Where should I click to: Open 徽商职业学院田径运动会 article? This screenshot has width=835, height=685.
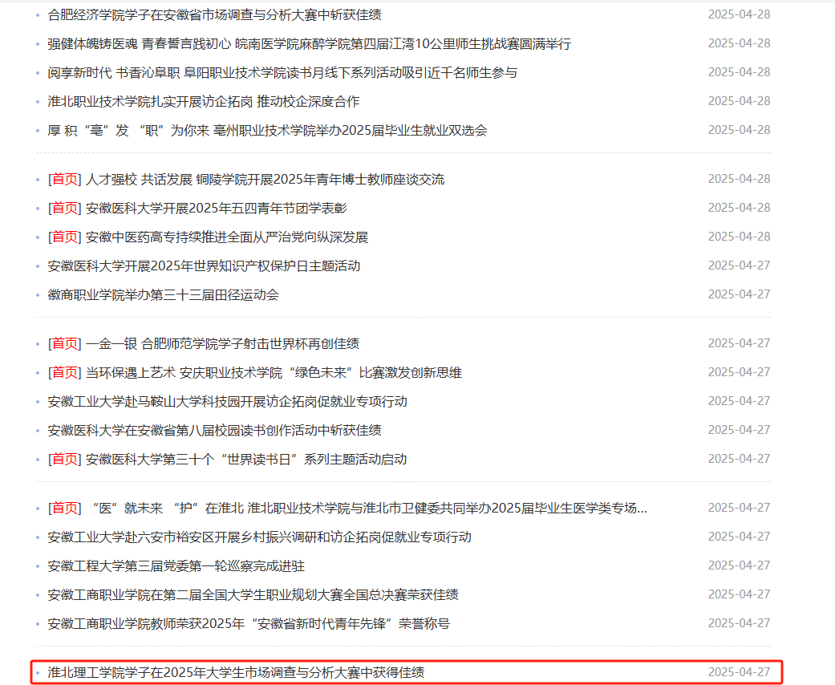coord(163,294)
